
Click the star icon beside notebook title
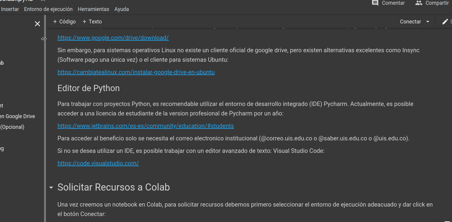click(x=43, y=1)
